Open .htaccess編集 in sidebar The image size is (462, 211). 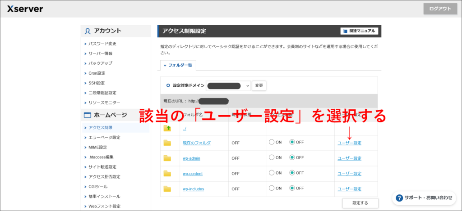point(101,157)
